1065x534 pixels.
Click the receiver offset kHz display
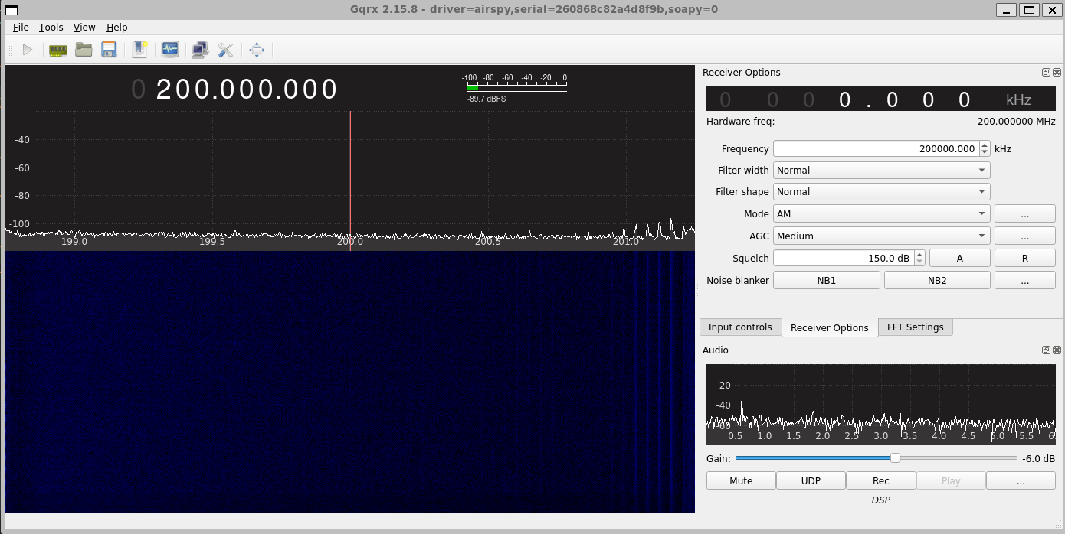tap(880, 99)
